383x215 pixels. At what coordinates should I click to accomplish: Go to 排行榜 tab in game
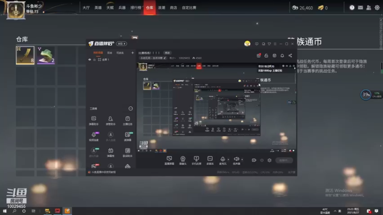(x=135, y=8)
